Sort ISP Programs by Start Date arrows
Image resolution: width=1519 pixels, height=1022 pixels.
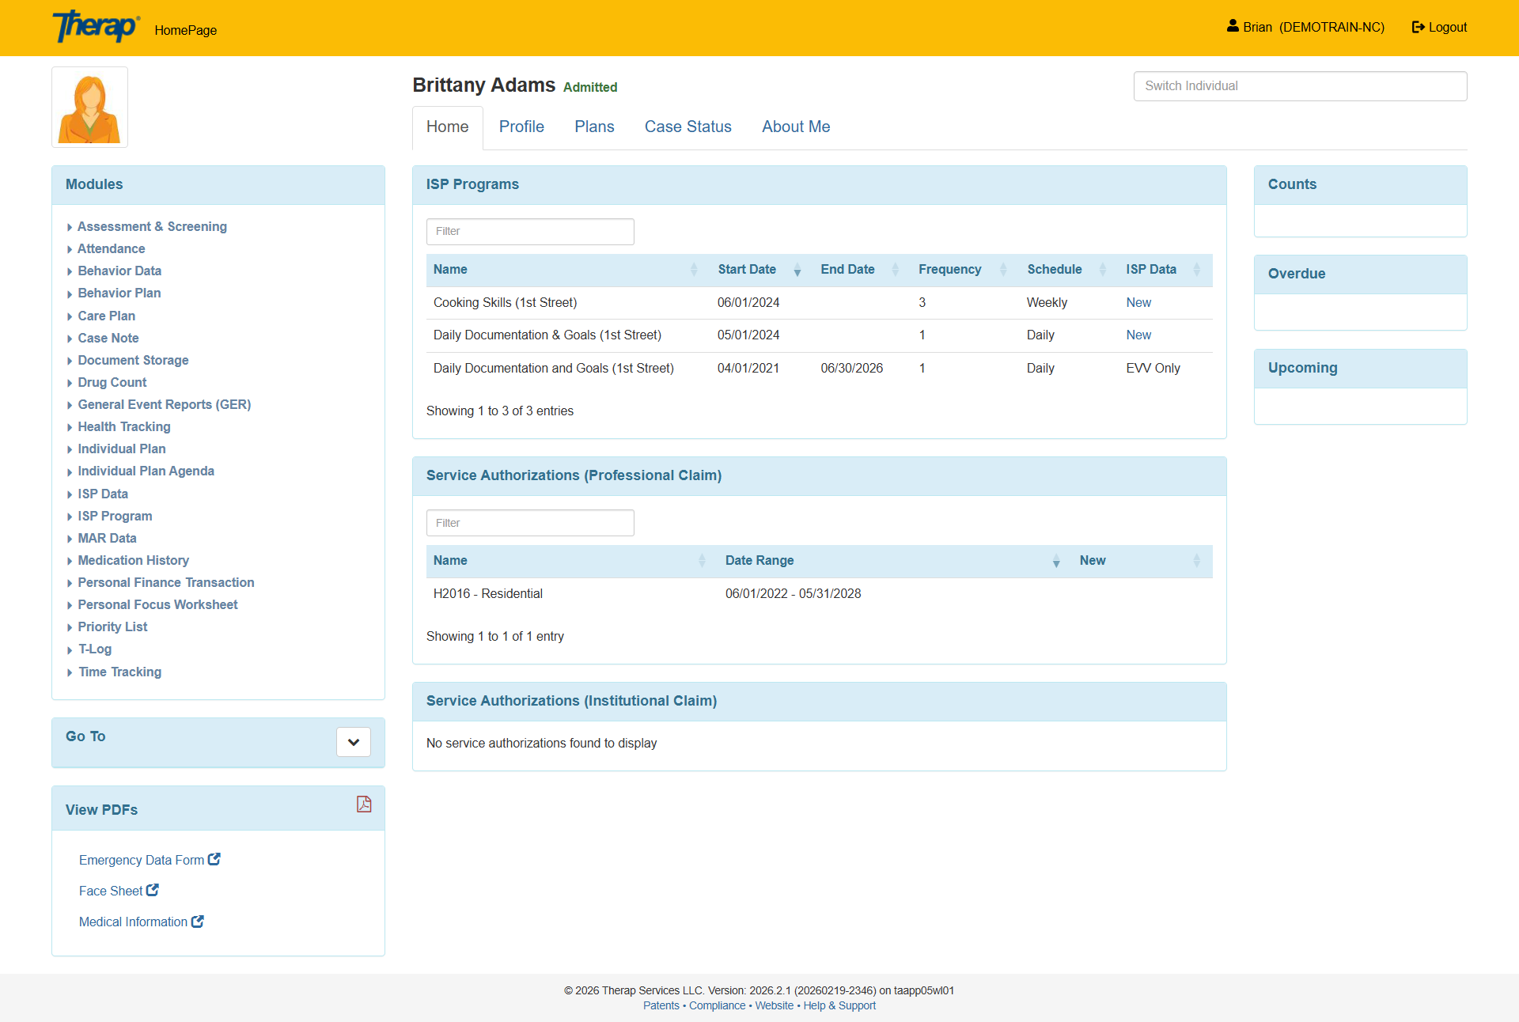point(797,270)
